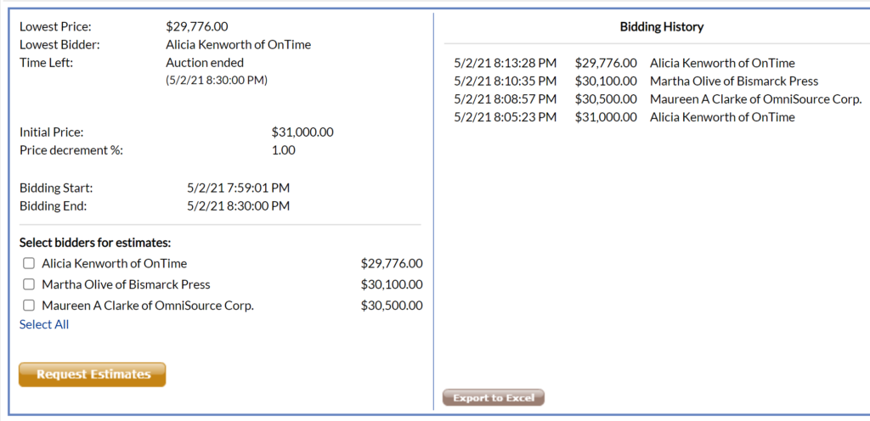Click the price decrement value 1.00
This screenshot has width=870, height=421.
[x=283, y=150]
